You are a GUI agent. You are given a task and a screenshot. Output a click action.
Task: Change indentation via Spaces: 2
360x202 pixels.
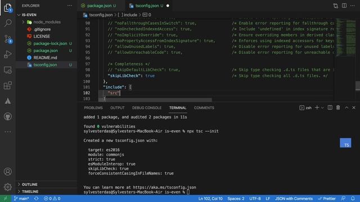click(236, 199)
